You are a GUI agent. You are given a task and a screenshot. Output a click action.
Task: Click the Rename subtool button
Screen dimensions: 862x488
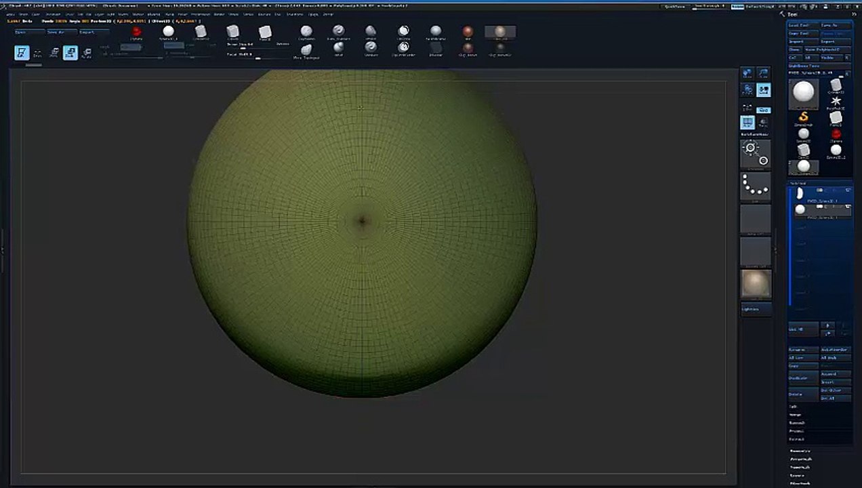(x=803, y=350)
